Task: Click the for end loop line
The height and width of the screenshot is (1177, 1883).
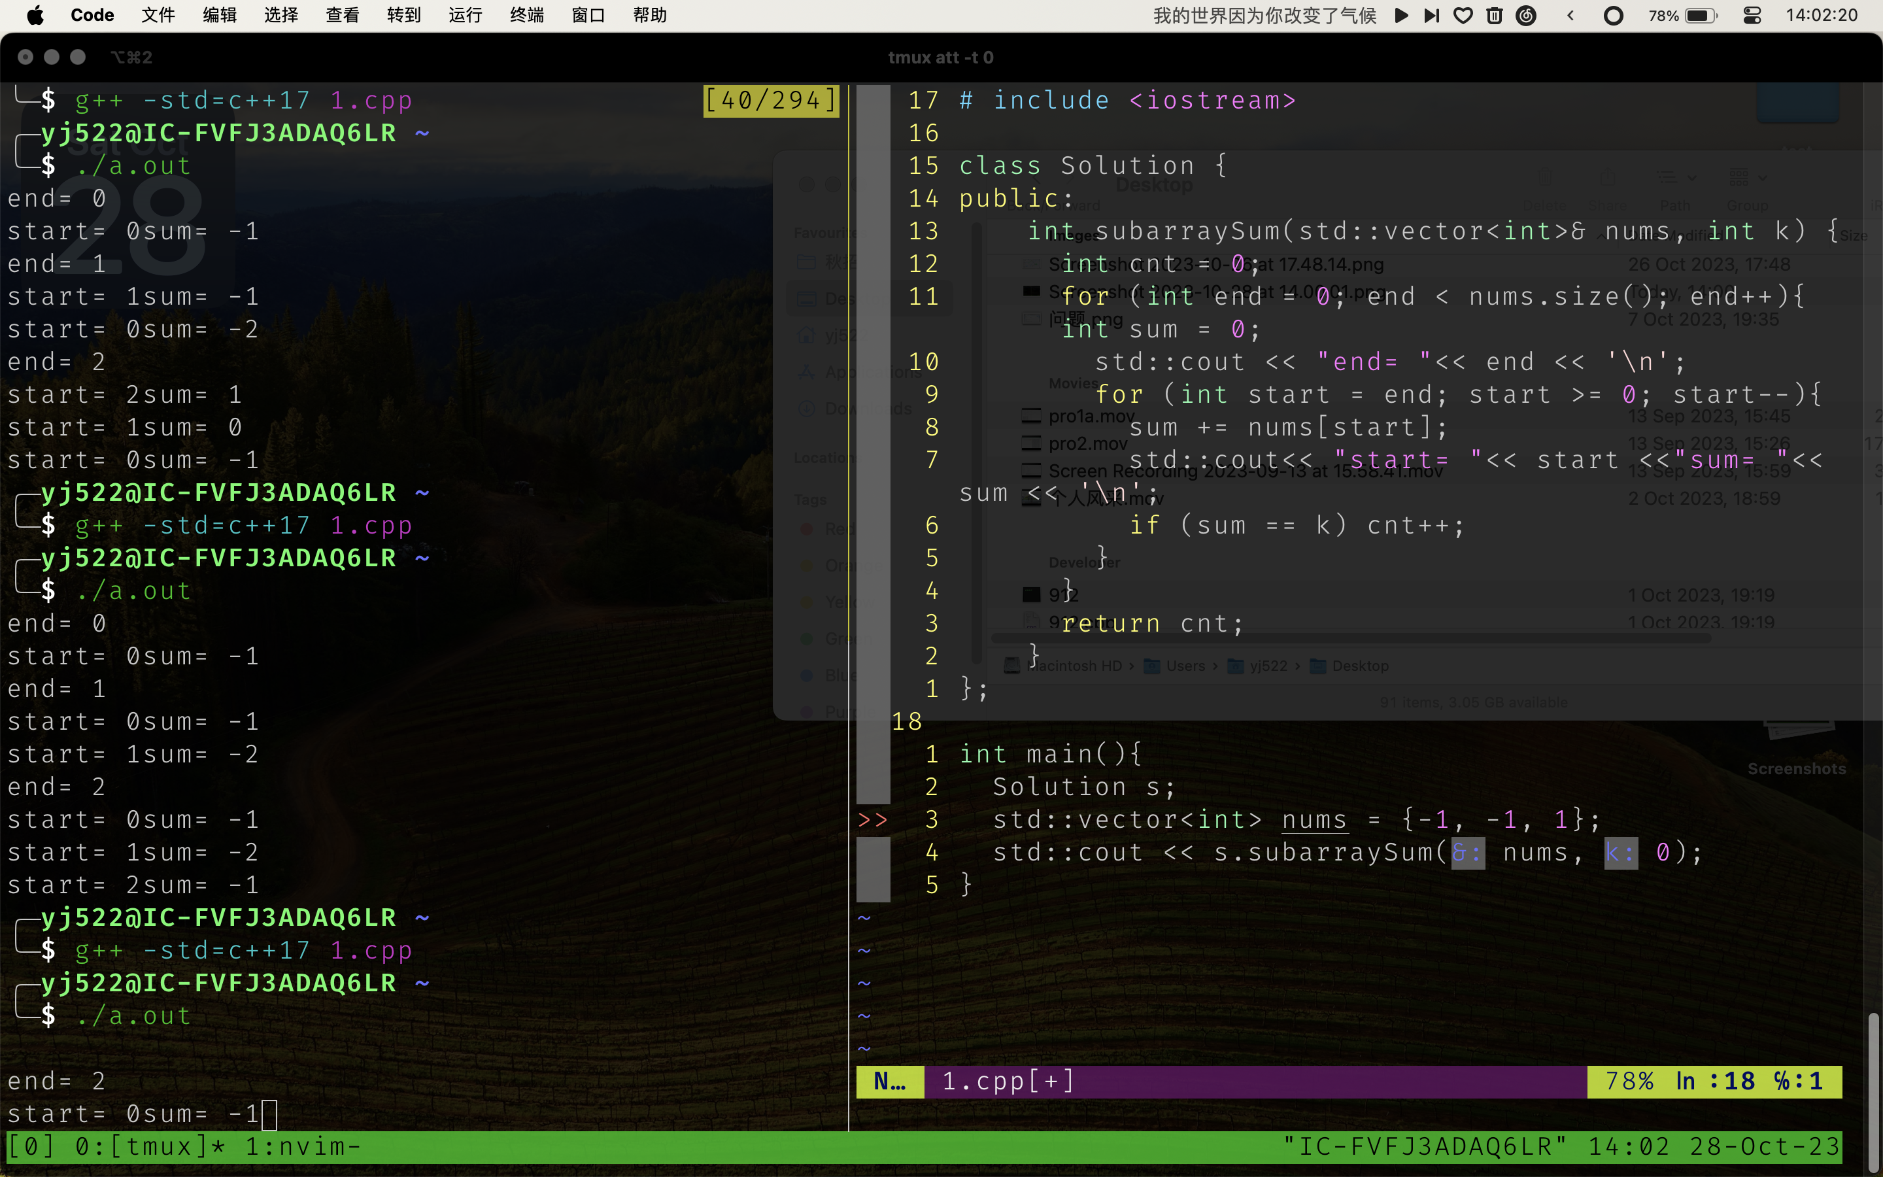Action: [1433, 297]
